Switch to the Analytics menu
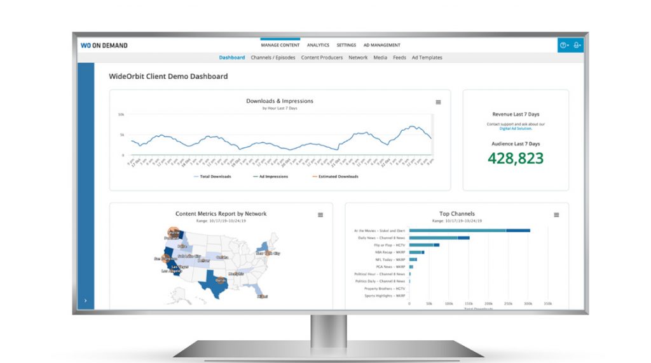651x363 pixels. tap(318, 46)
